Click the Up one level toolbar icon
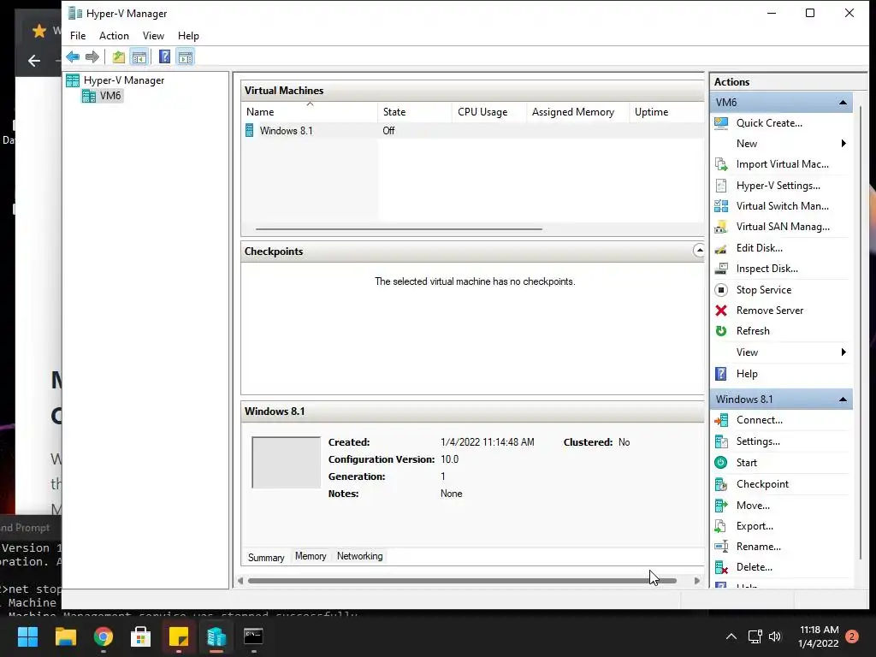Viewport: 876px width, 657px height. [x=118, y=56]
